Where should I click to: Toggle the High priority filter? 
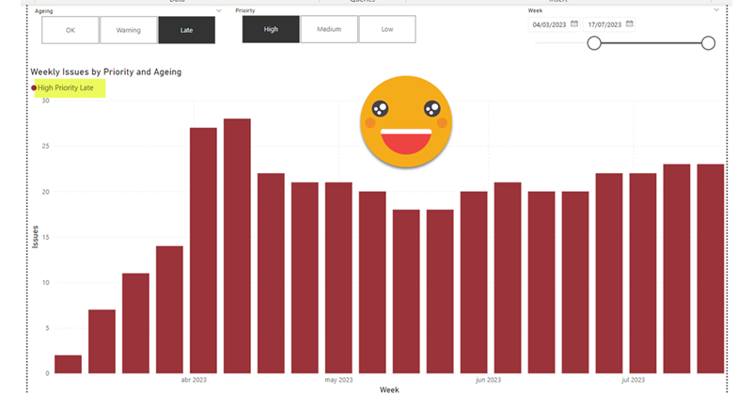271,29
